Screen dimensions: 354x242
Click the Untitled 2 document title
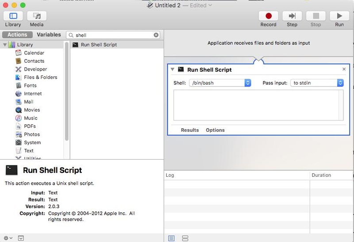168,5
